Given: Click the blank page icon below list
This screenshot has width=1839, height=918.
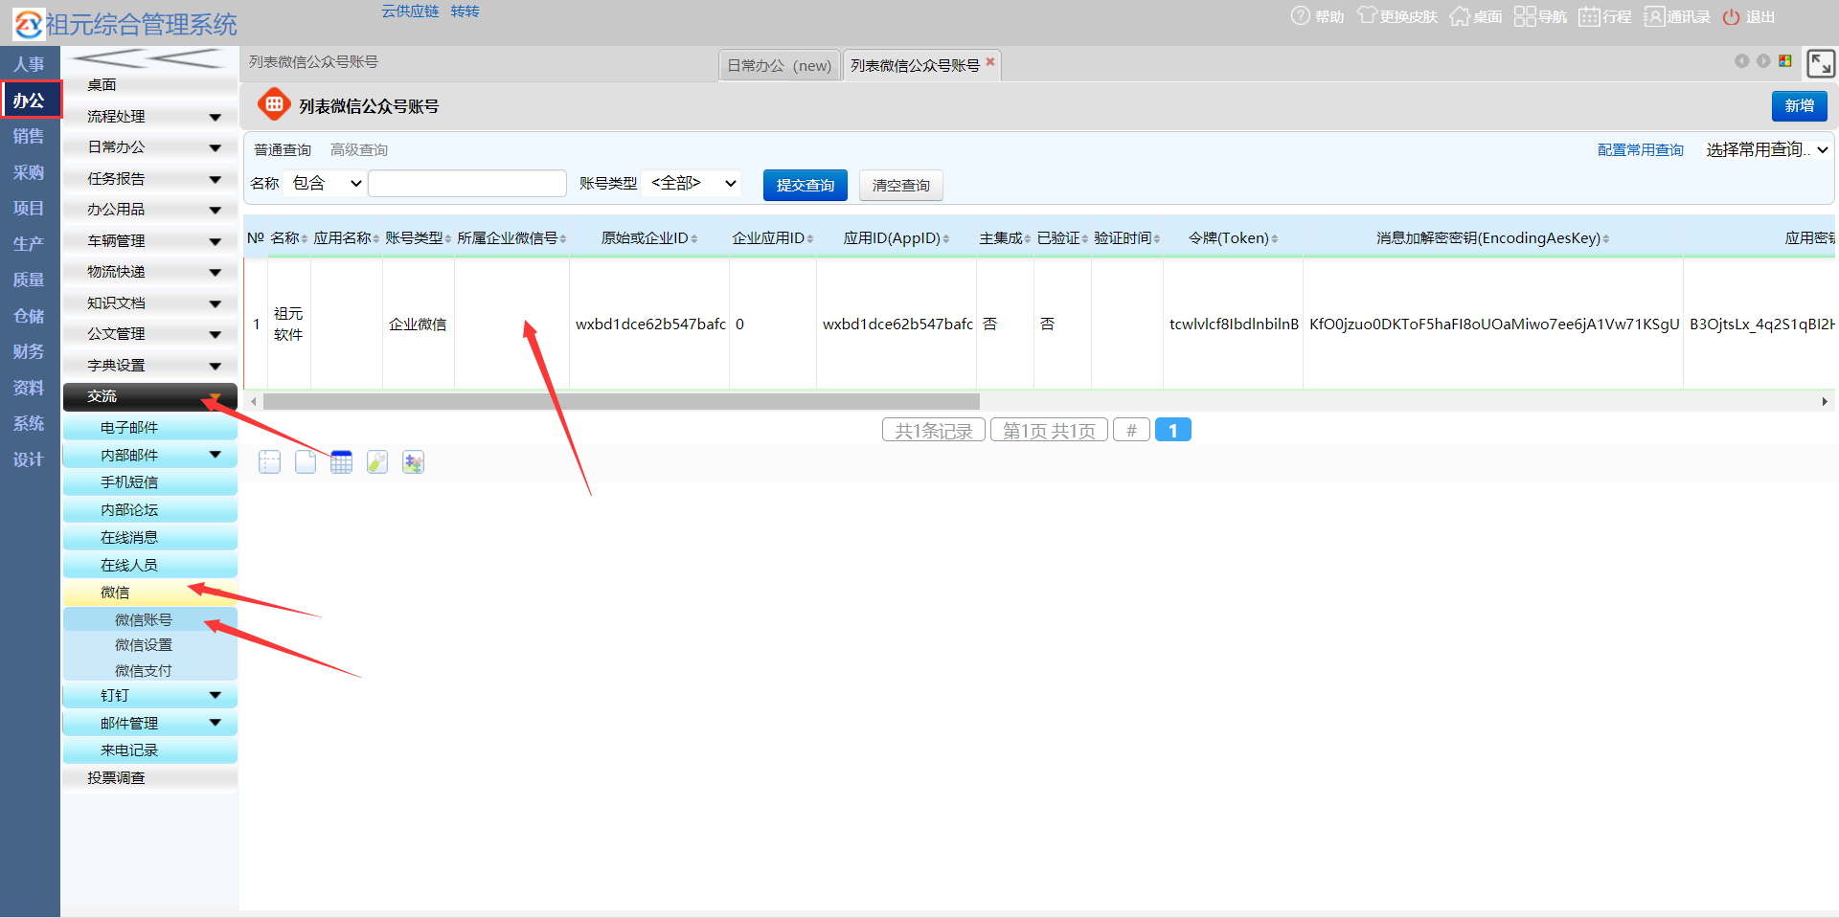Looking at the screenshot, I should click(x=306, y=462).
